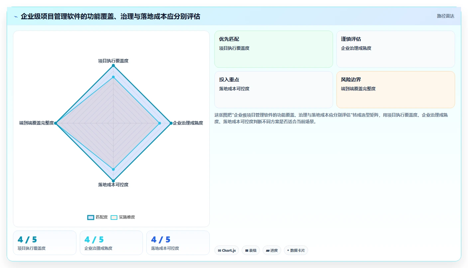Click the 实施难度 point on 企业治理成熟度 axis

click(160, 123)
